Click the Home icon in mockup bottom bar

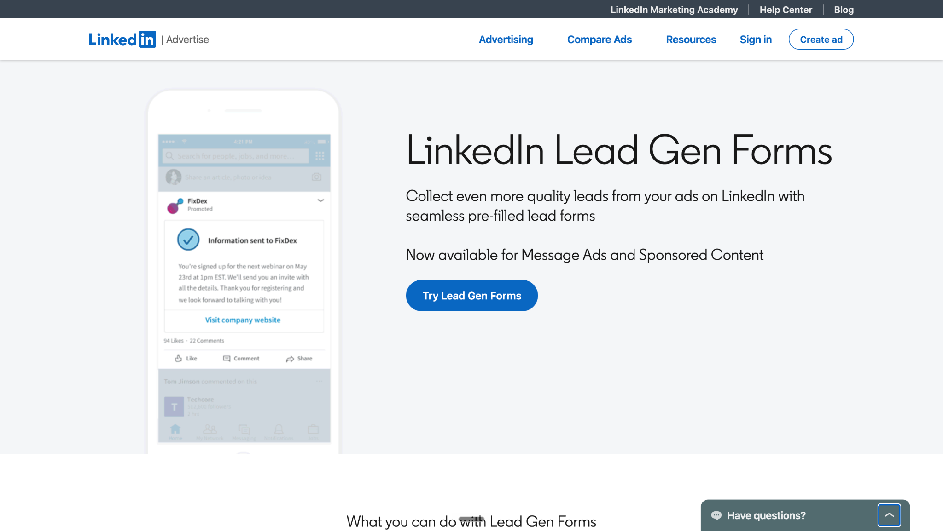click(175, 429)
